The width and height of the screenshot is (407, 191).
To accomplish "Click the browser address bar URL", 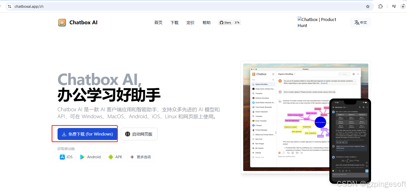I will click(29, 6).
